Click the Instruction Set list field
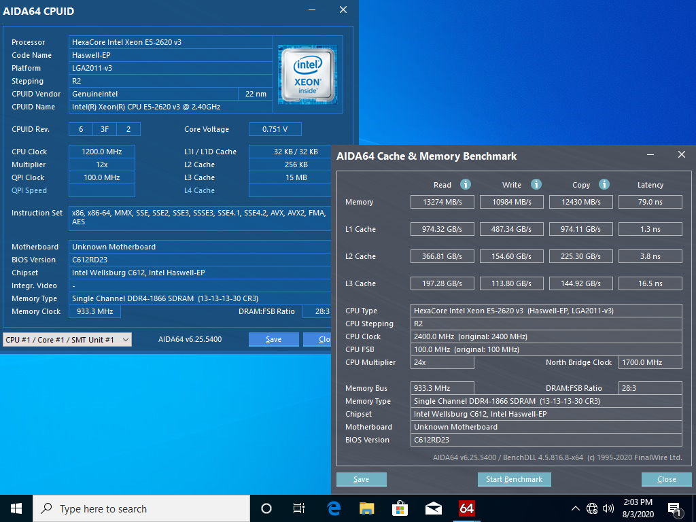Viewport: 696px width, 522px height. [200, 218]
